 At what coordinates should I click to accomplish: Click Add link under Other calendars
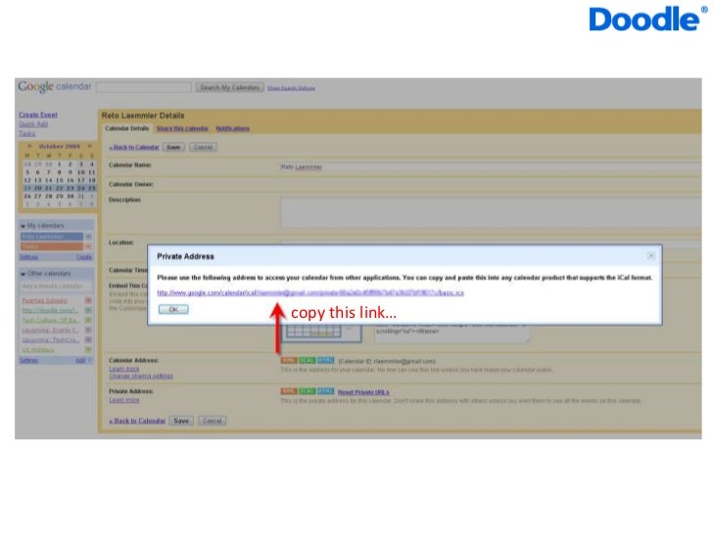click(x=80, y=360)
